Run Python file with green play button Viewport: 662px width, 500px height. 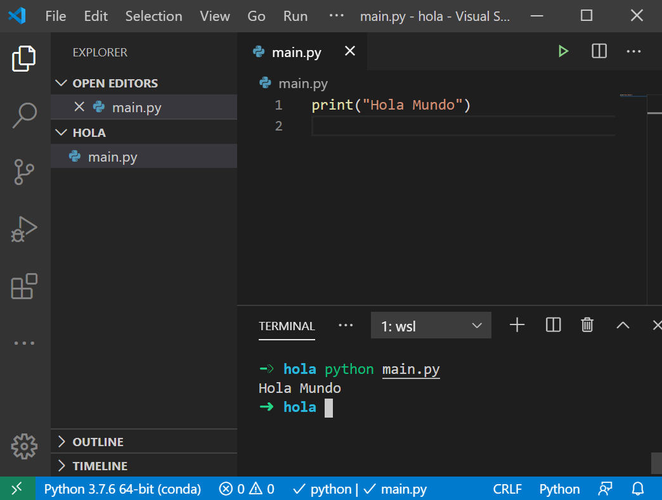click(563, 51)
